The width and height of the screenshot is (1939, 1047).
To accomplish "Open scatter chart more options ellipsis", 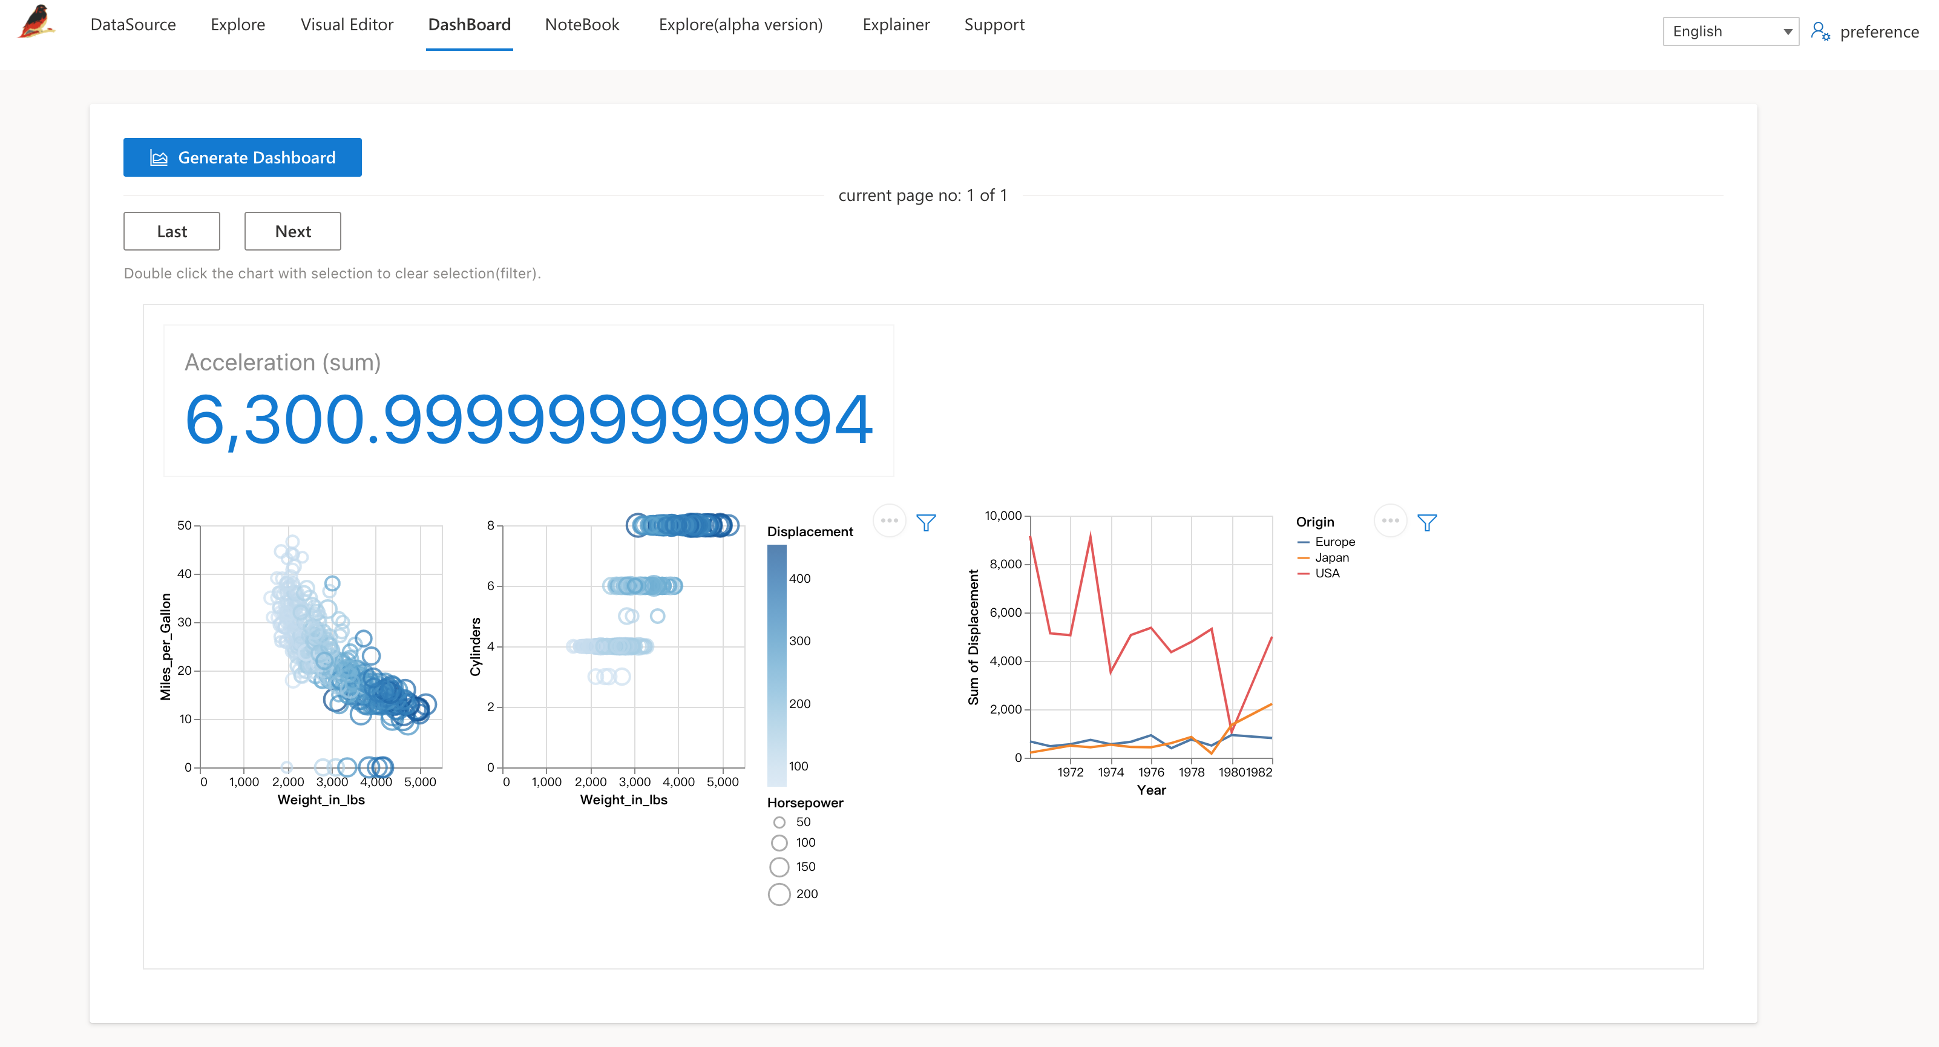I will 889,521.
